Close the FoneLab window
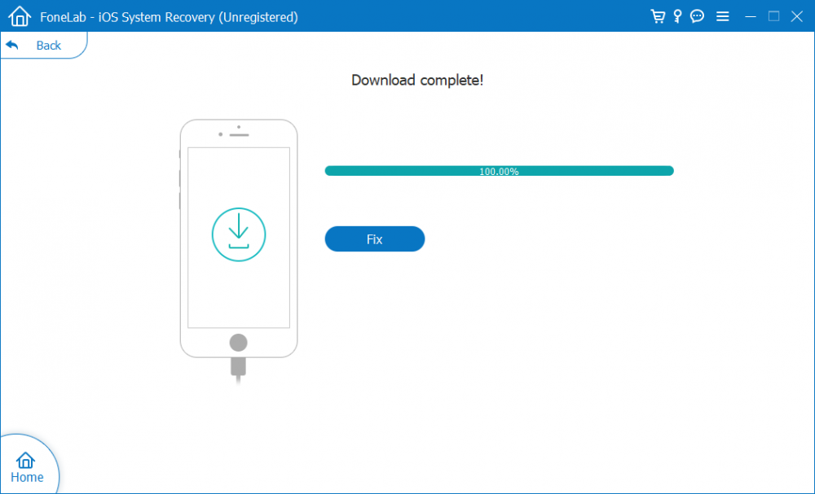The image size is (815, 494). tap(797, 16)
